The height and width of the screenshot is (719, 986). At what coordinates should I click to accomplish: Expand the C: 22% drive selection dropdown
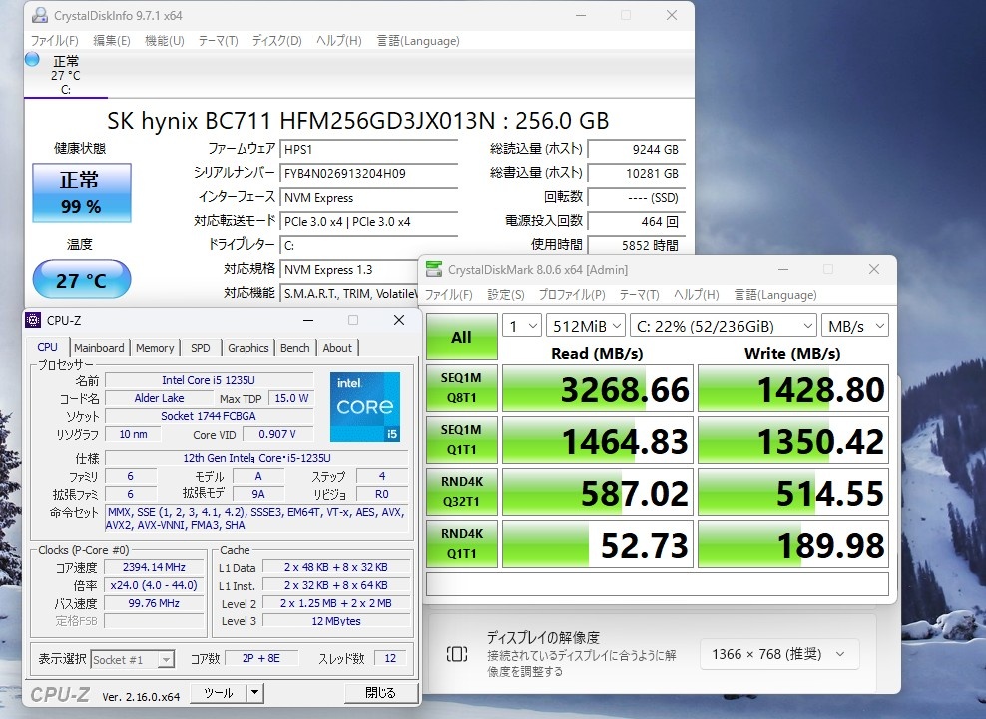pos(725,326)
